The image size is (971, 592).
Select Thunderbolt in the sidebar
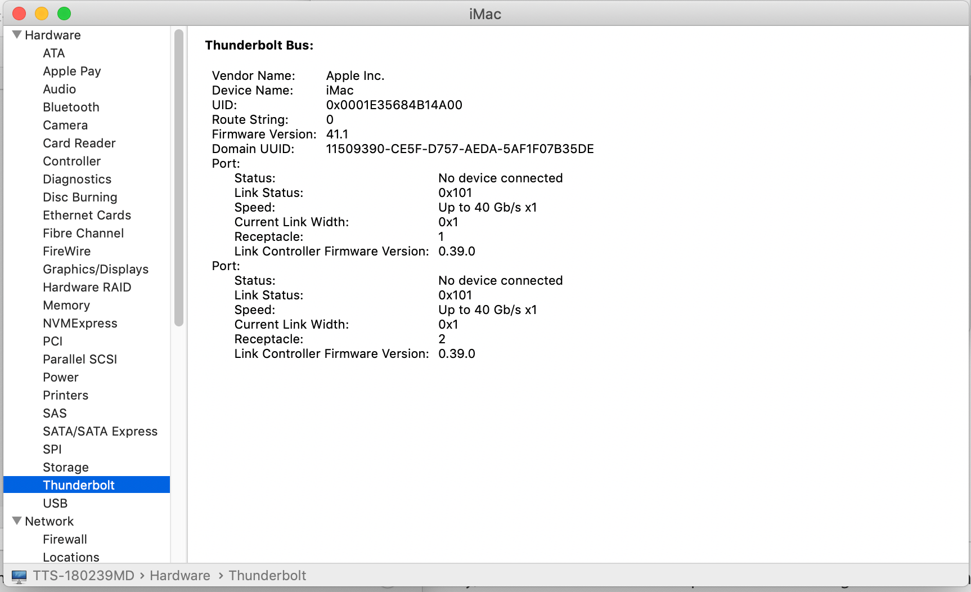pyautogui.click(x=79, y=485)
